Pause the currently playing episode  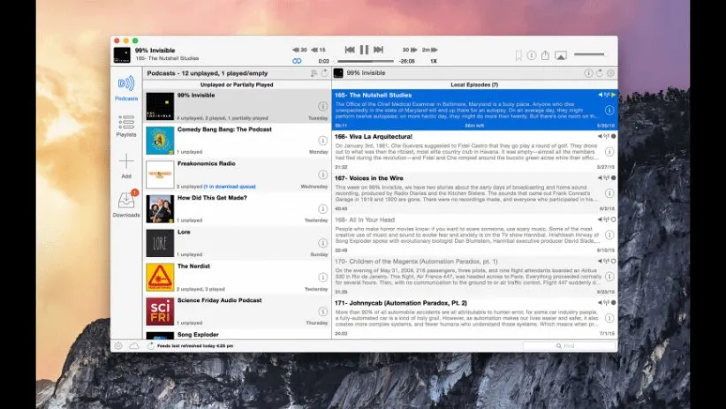(x=363, y=50)
